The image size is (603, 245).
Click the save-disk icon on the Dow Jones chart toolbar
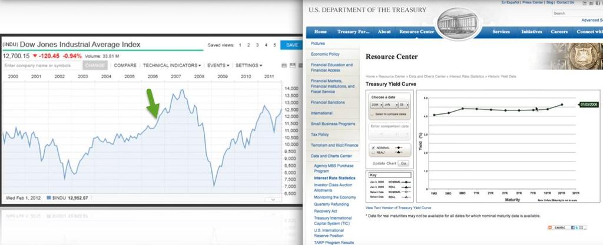pos(293,66)
